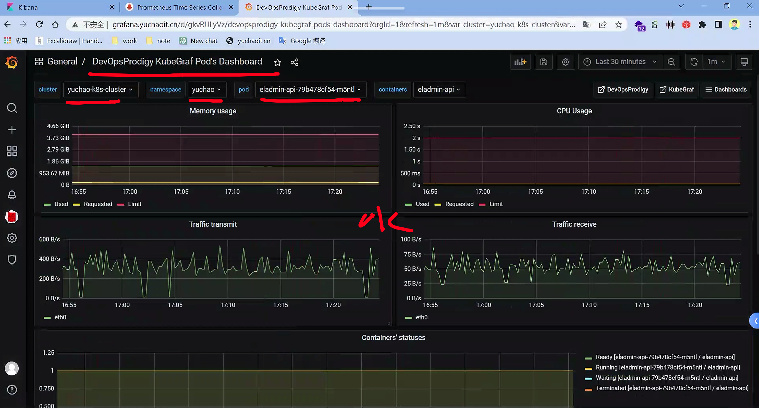Open the Dashboards list button

click(x=726, y=90)
